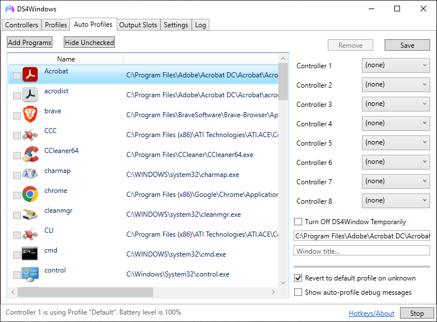Click the charmap program icon
This screenshot has height=322, width=437.
tap(30, 174)
